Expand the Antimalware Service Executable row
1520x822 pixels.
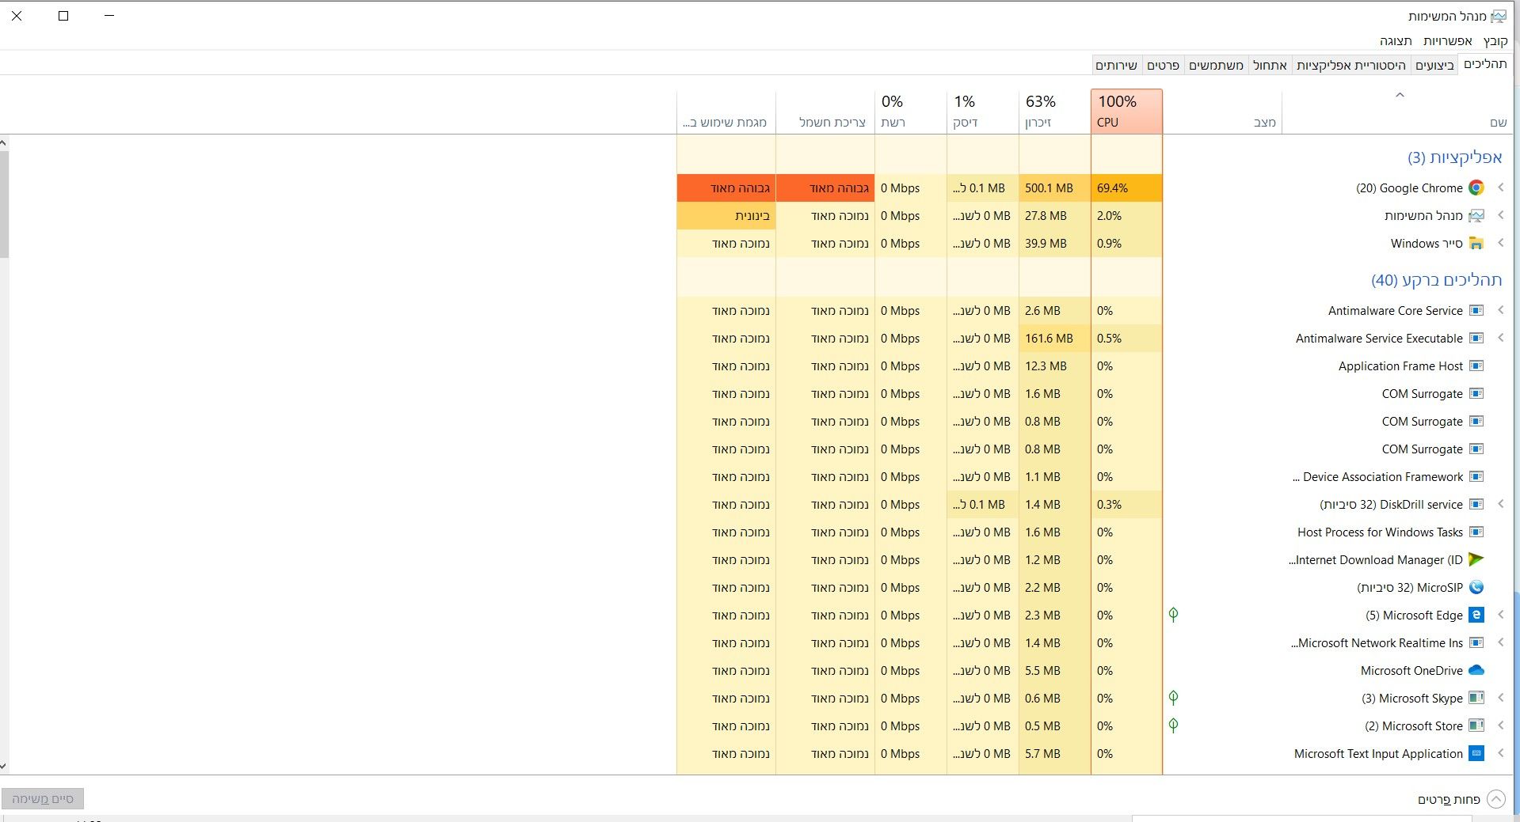tap(1500, 338)
